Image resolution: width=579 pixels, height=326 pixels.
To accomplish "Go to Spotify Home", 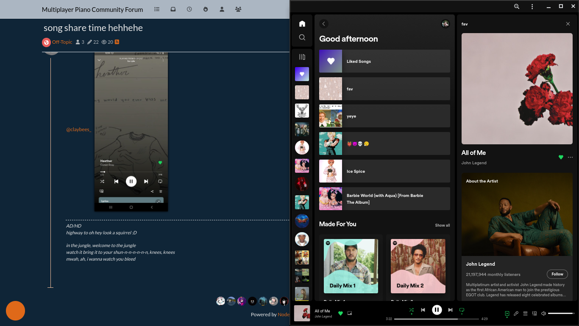I will 302,24.
